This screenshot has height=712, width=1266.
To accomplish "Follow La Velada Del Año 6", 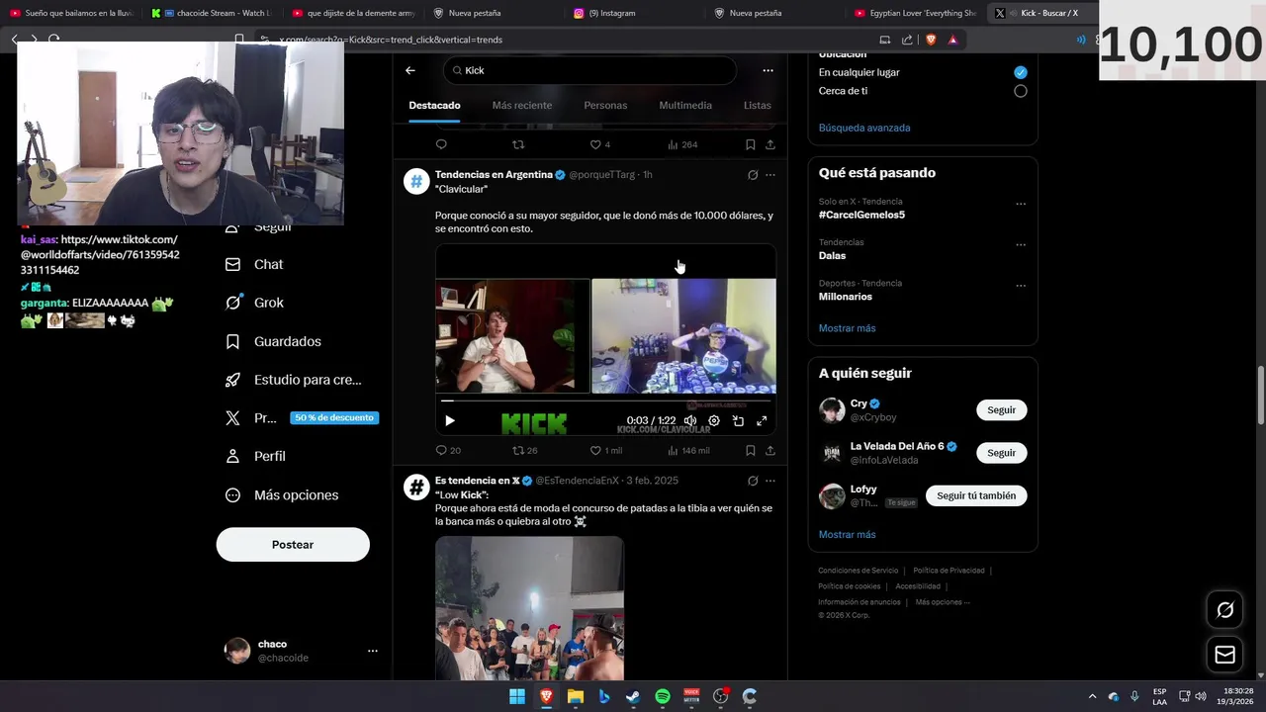I will (x=1001, y=453).
